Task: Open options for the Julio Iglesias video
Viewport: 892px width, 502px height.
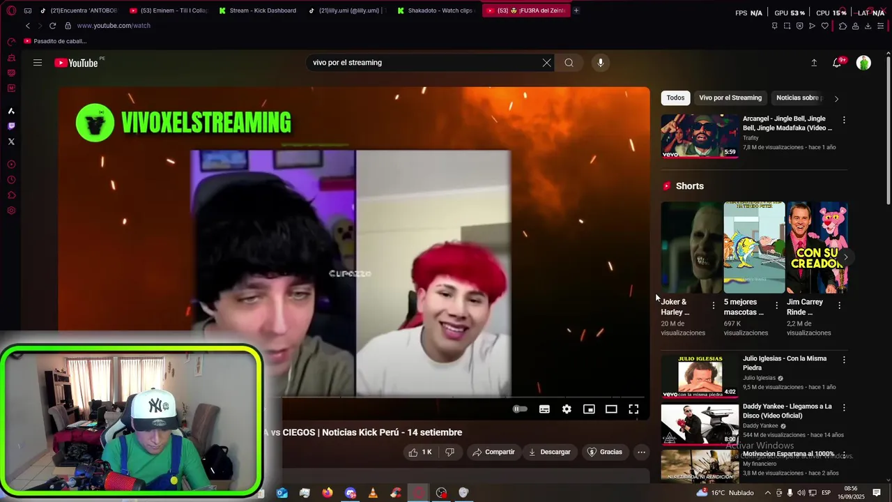Action: pos(844,360)
